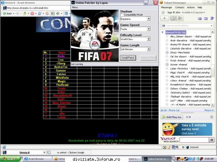
Task: Select contact Soltano -Chelsea
Action: tap(179, 88)
